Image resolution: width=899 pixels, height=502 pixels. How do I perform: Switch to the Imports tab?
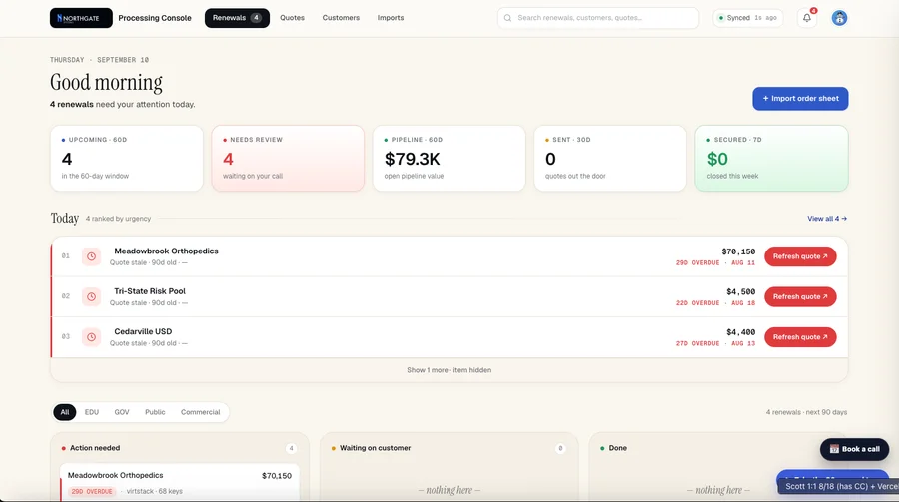coord(391,18)
